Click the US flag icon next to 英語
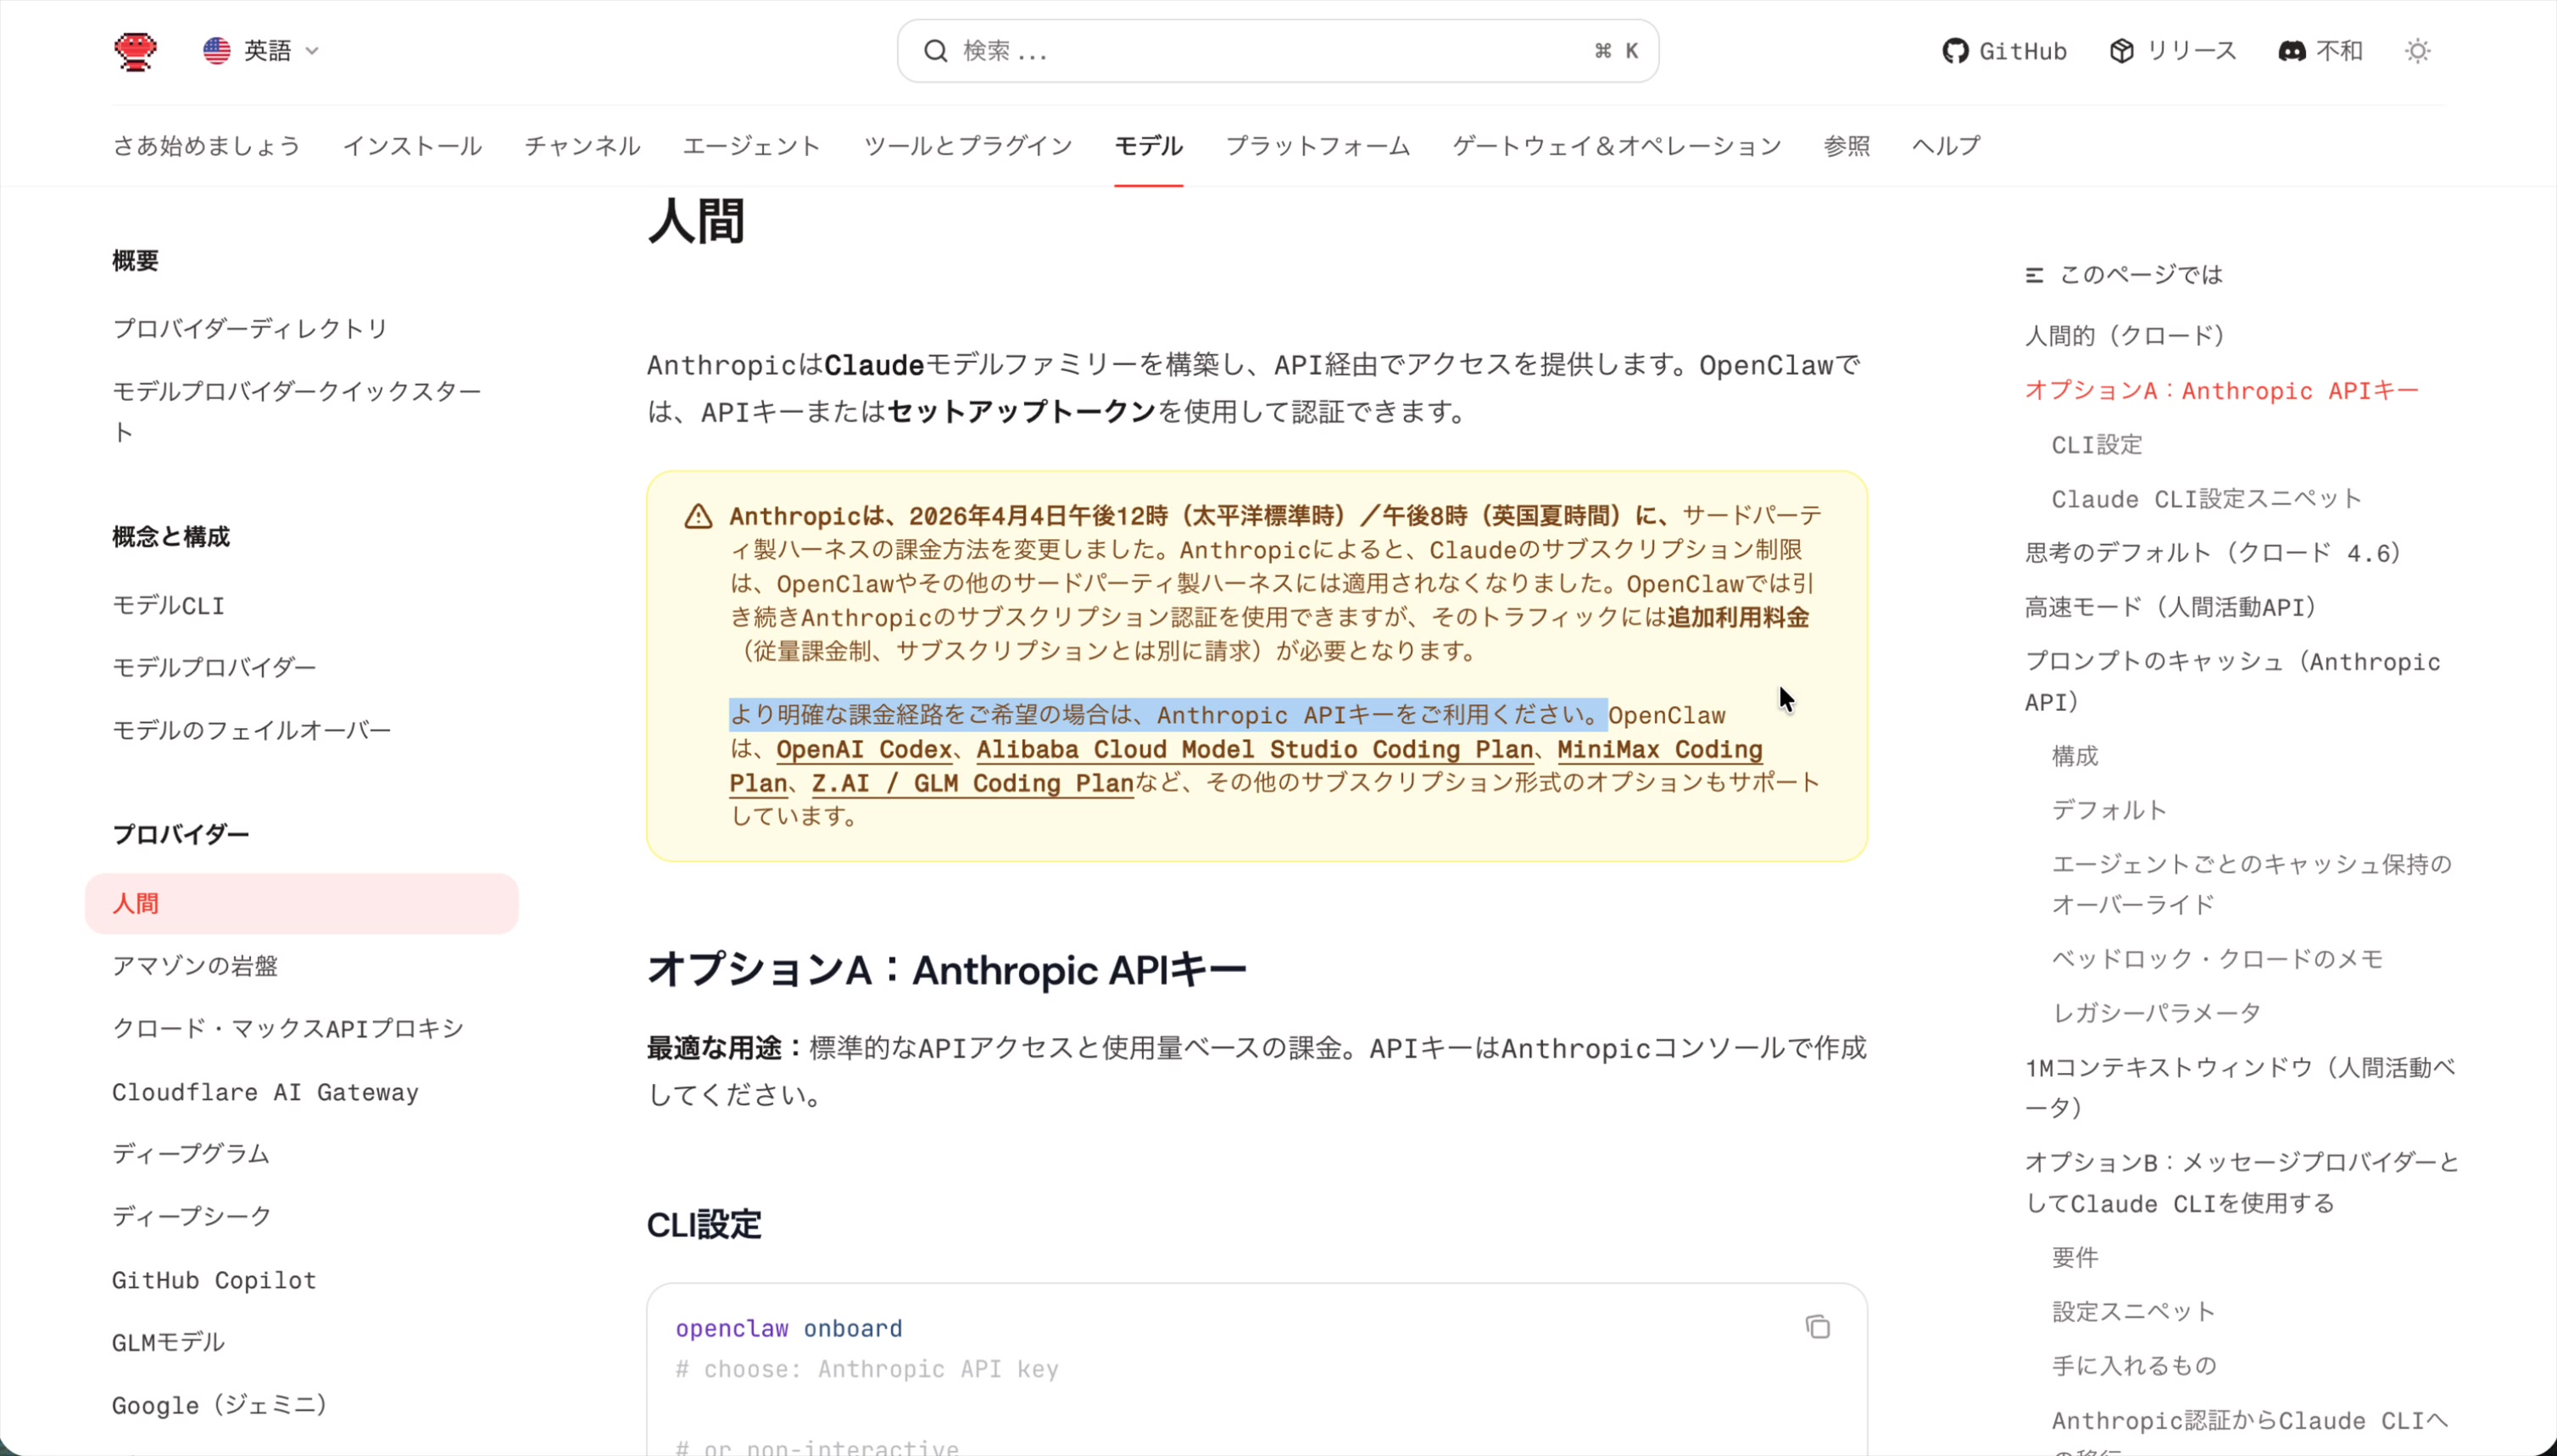Image resolution: width=2557 pixels, height=1456 pixels. pos(216,50)
